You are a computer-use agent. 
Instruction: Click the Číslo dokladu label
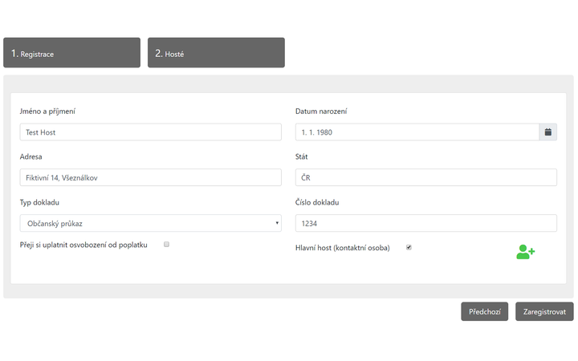coord(317,202)
